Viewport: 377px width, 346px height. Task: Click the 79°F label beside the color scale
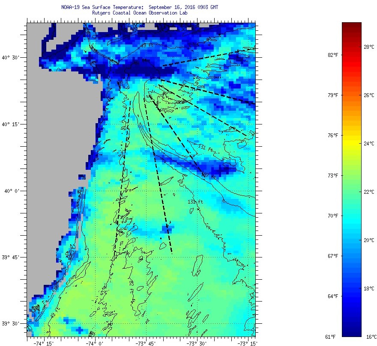[333, 95]
